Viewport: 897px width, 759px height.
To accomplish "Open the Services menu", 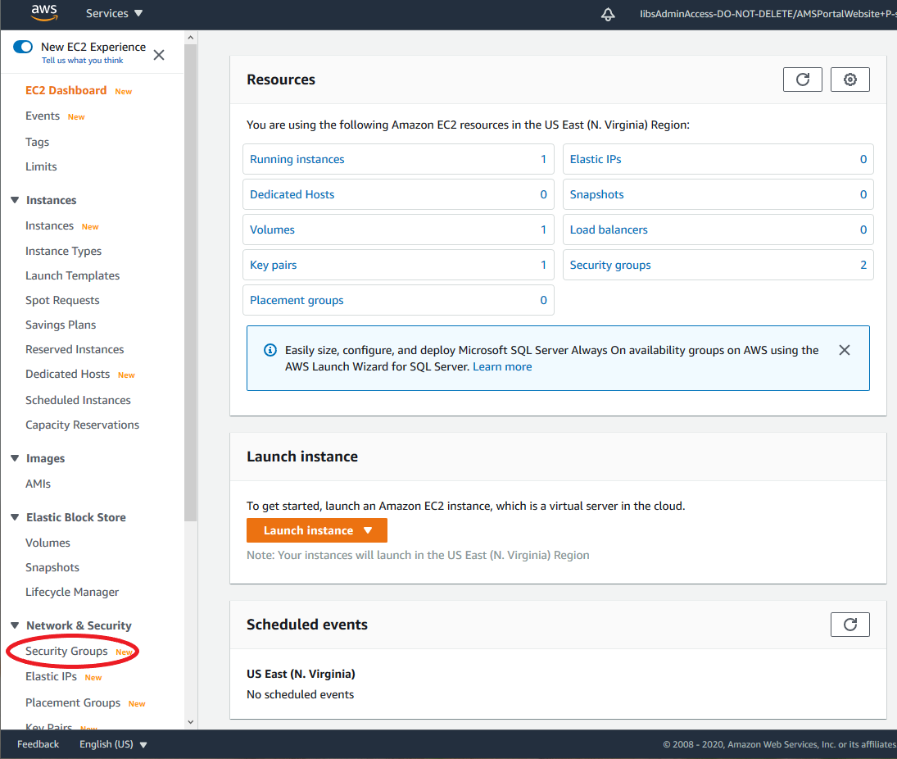I will pyautogui.click(x=113, y=14).
